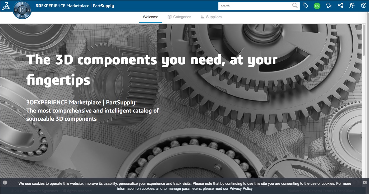Click the 3DS logo top-left
Screen dimensions: 369x194
[x=6, y=5]
